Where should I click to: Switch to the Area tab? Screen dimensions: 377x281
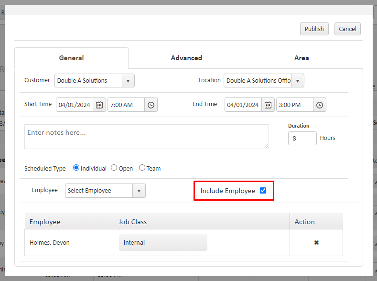(x=302, y=58)
